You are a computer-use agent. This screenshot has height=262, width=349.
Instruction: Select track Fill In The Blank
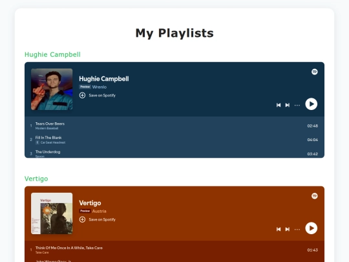pos(48,138)
